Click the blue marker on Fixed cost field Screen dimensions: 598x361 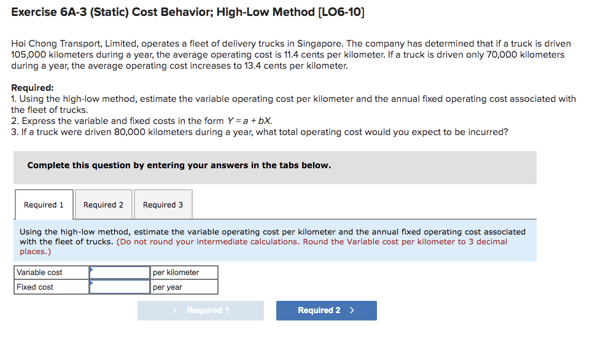tap(92, 283)
